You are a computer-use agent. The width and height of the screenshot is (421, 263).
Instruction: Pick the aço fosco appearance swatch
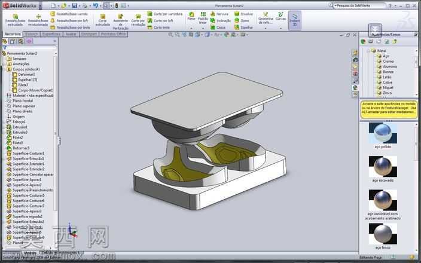(383, 234)
